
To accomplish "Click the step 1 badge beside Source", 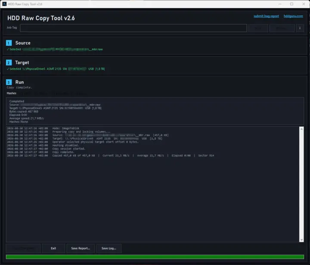I will (x=9, y=43).
